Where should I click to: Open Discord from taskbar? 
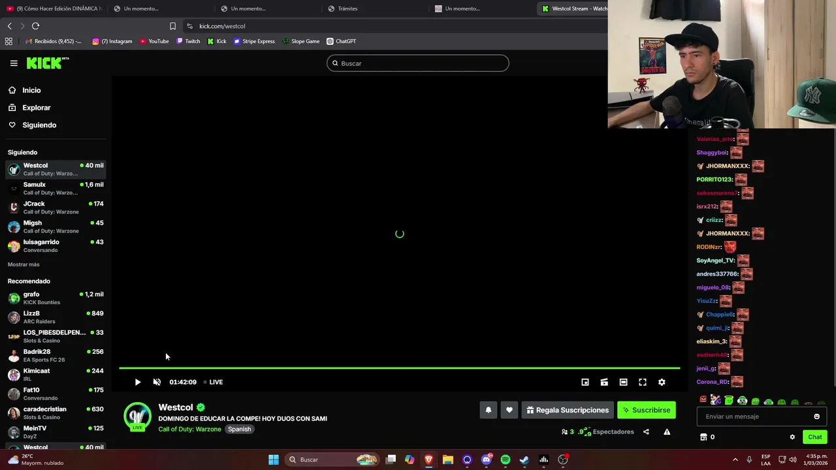pyautogui.click(x=487, y=460)
